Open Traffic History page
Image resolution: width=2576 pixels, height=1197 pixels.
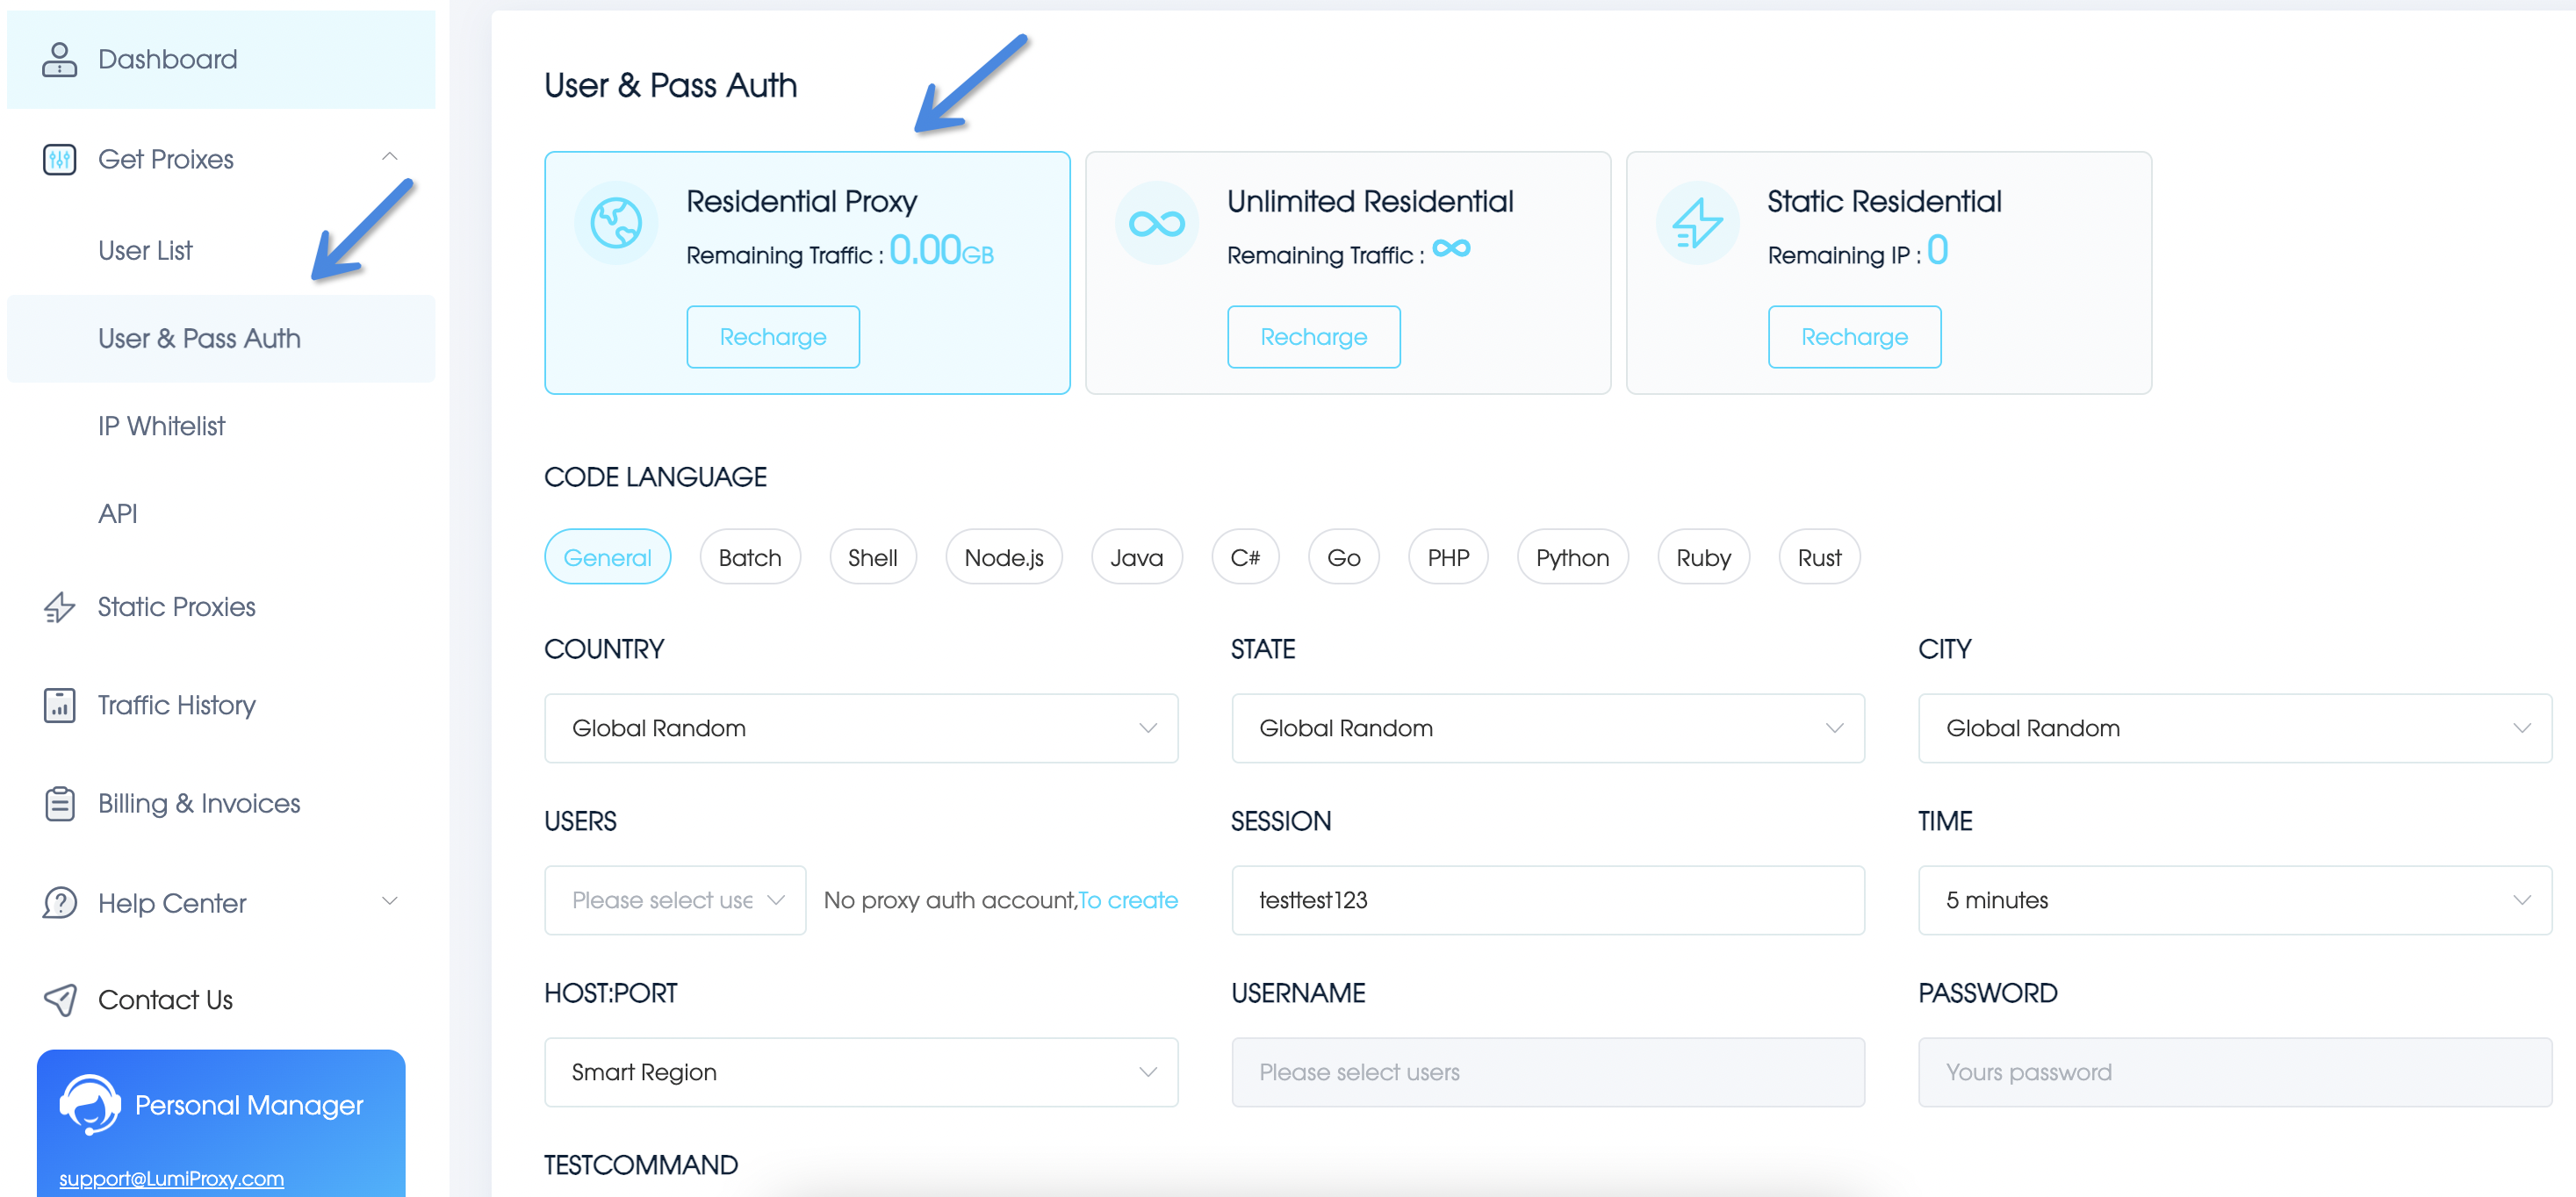[x=176, y=705]
